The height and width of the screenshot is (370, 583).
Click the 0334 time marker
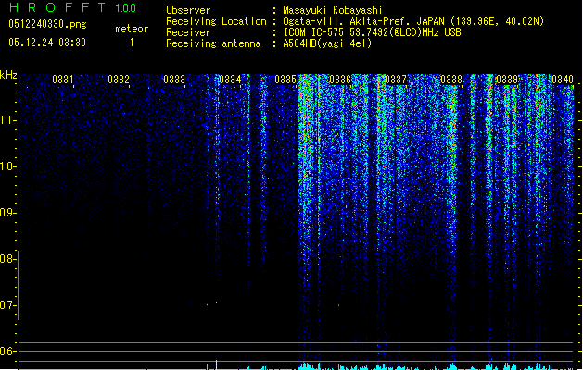(230, 80)
